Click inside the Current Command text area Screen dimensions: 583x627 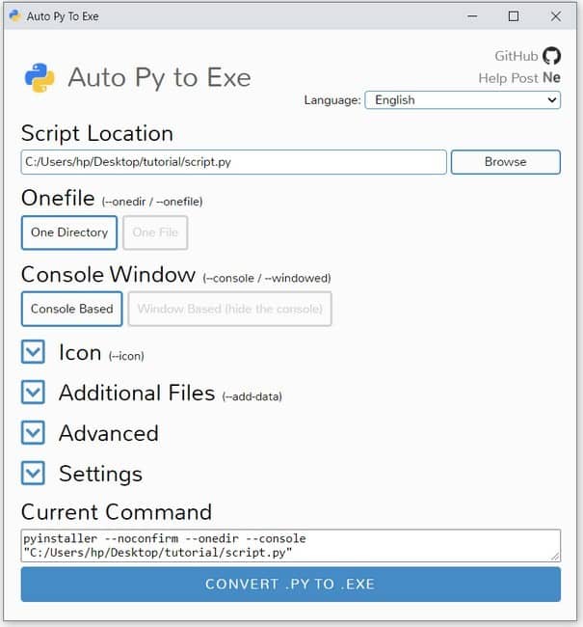291,545
